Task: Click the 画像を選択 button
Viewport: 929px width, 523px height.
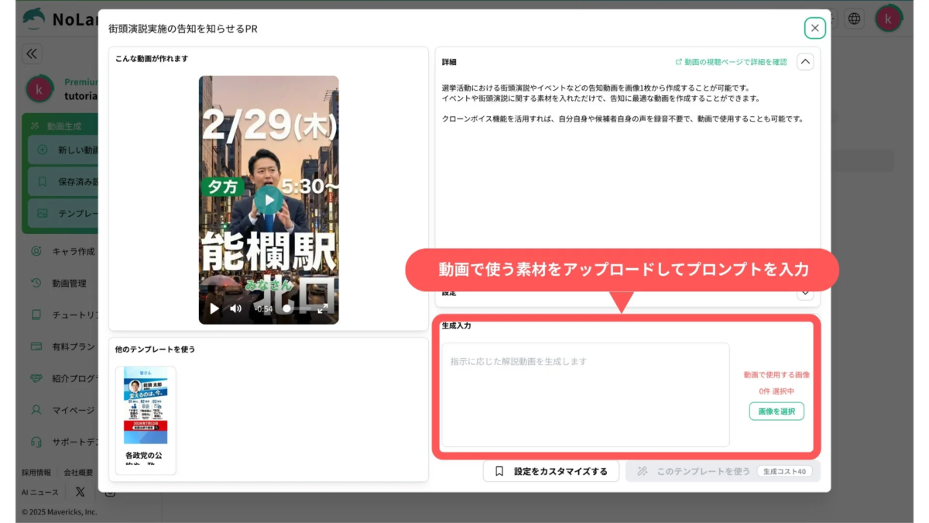Action: (776, 411)
